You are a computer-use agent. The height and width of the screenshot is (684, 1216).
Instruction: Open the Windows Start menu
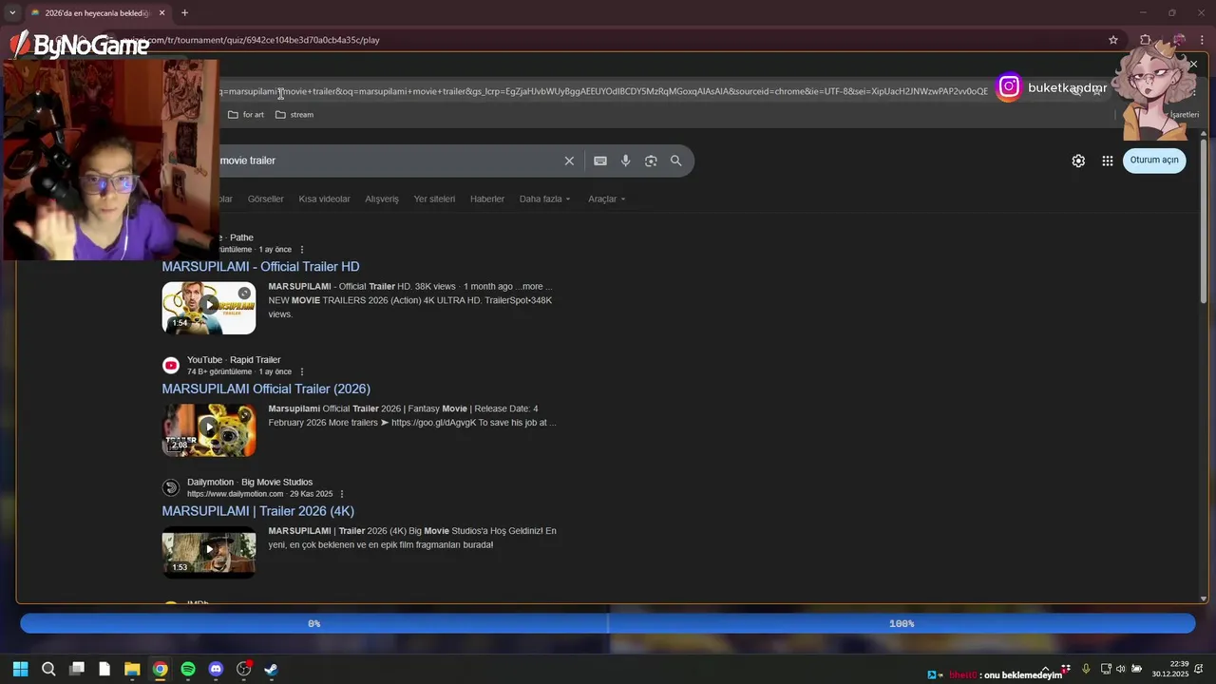click(20, 669)
